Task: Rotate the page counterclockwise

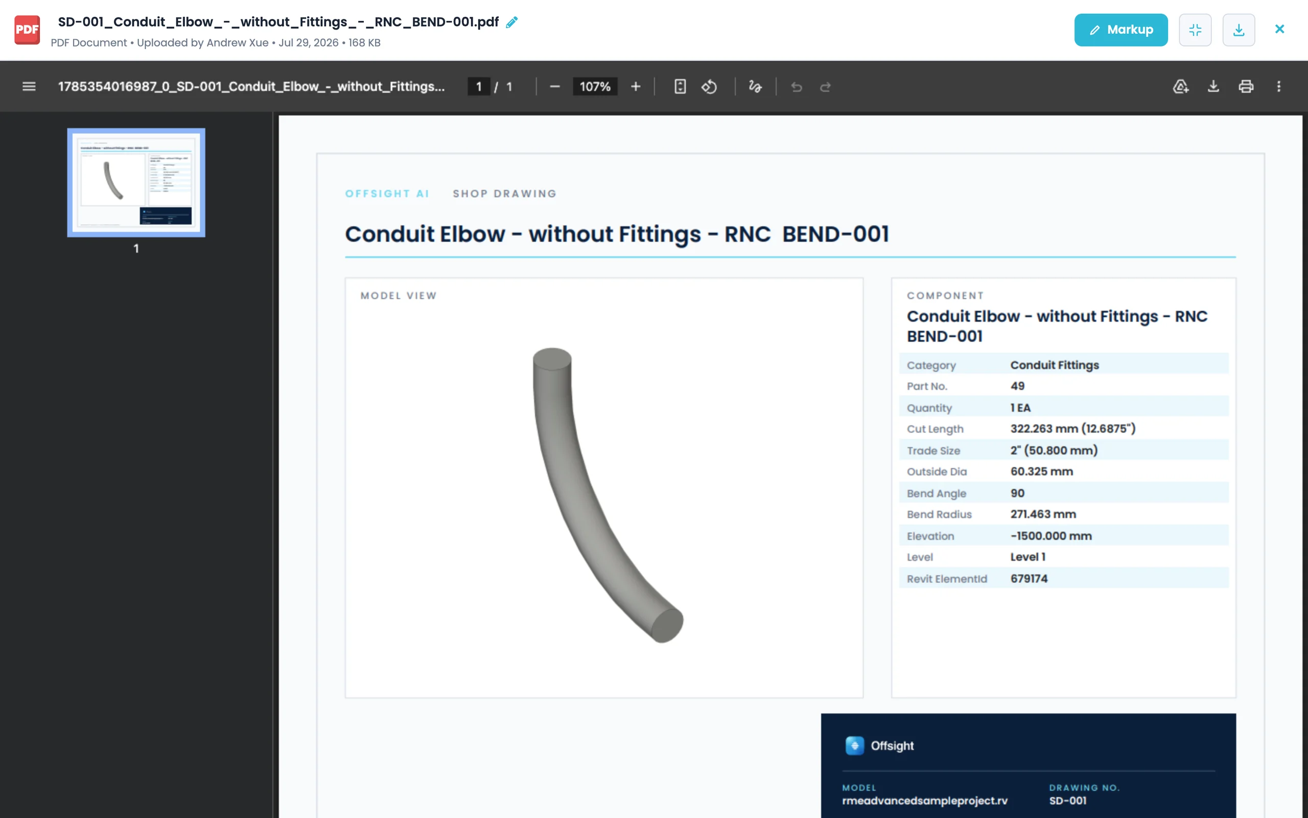Action: (709, 86)
